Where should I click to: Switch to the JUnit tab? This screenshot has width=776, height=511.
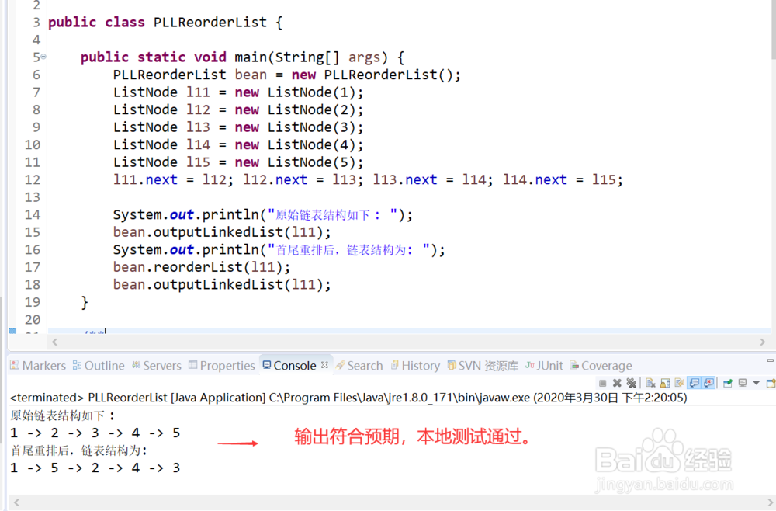[x=544, y=366]
